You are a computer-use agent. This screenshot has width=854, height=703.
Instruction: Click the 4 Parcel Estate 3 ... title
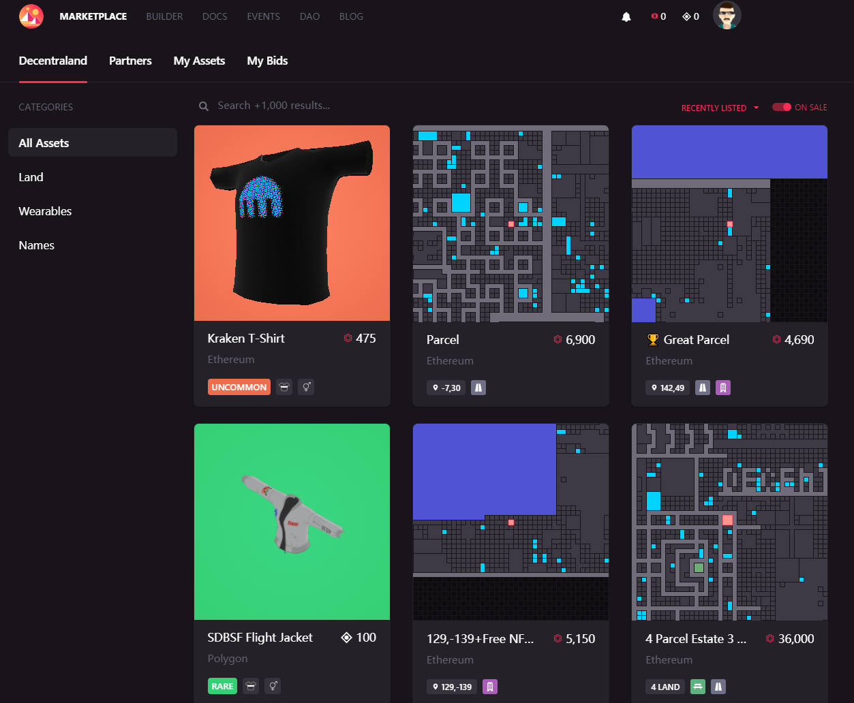point(696,639)
